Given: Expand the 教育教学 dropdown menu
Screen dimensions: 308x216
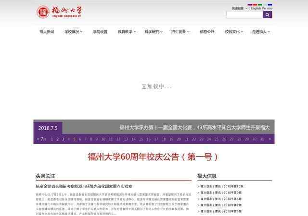Looking at the screenshot, I should pos(127,32).
